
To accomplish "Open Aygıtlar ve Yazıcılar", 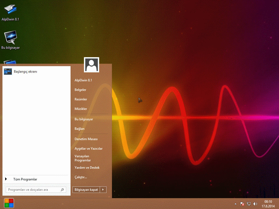I will (x=89, y=149).
